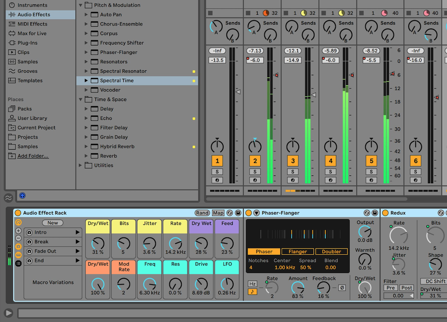Click the Phaser-Flanger save preset disk icon
The image size is (447, 322).
coord(375,213)
